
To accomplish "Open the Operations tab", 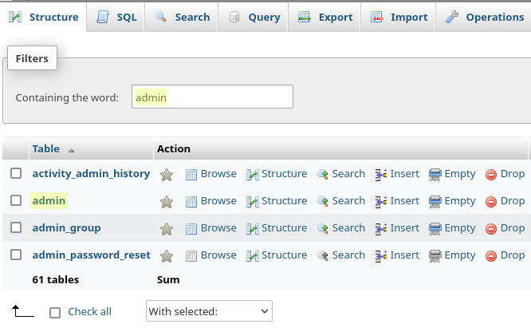I will tap(484, 17).
